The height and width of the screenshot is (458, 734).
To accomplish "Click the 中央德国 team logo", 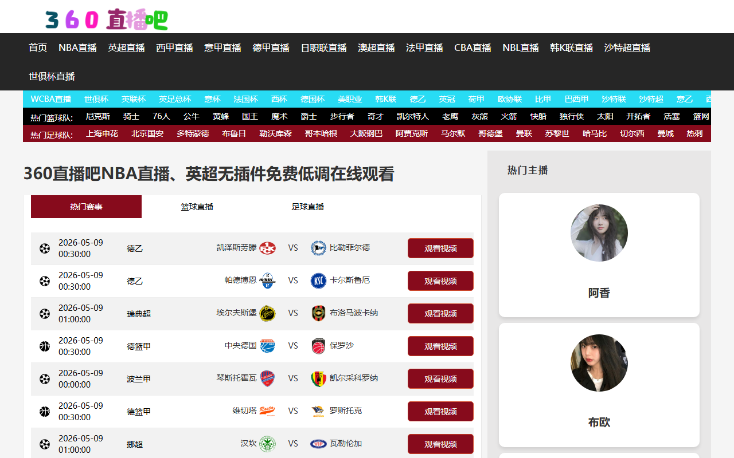I will pyautogui.click(x=267, y=346).
